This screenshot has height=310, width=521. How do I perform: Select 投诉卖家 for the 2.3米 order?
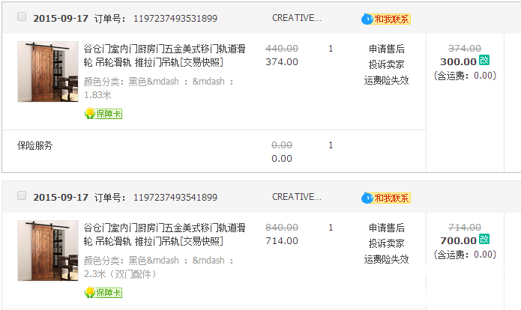coord(386,243)
